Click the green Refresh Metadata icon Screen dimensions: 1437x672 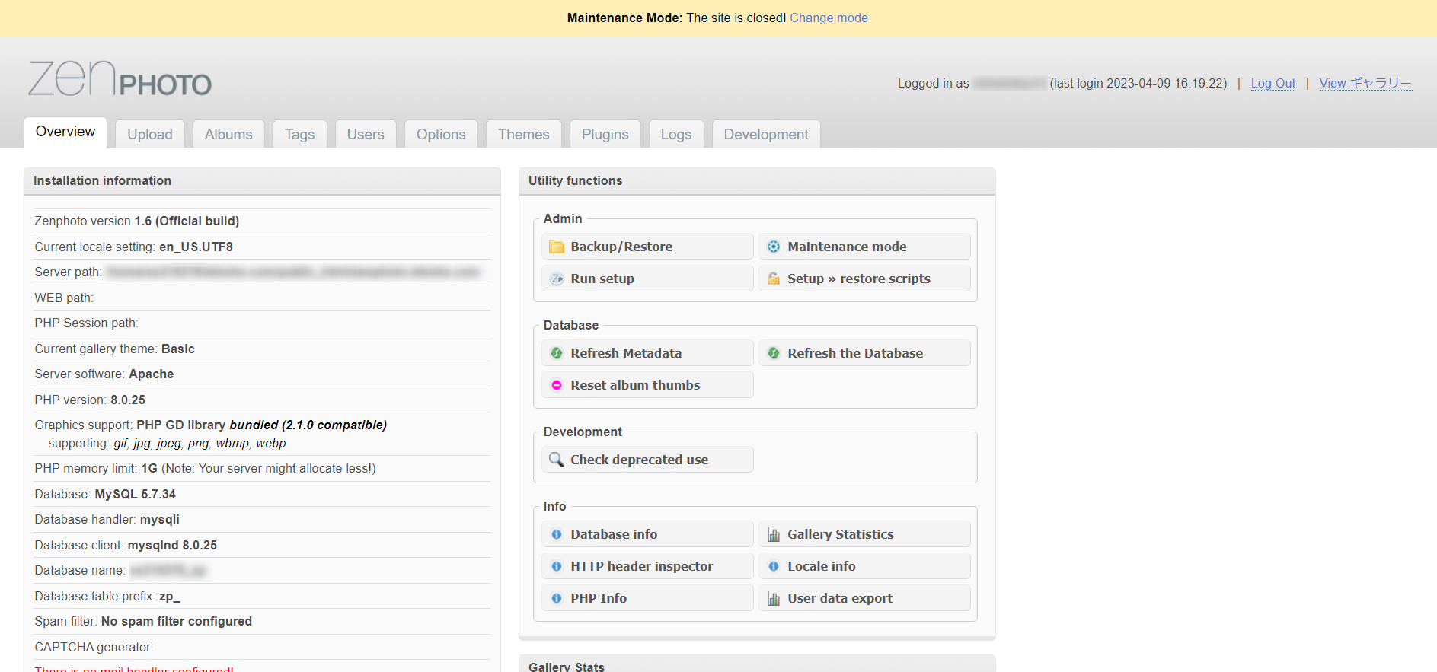[557, 353]
